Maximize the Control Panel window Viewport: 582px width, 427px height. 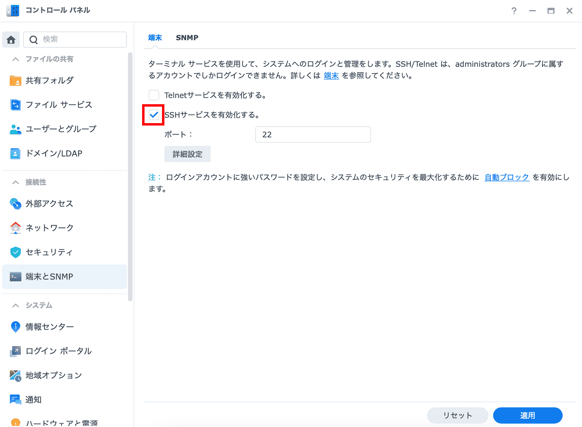tap(551, 11)
